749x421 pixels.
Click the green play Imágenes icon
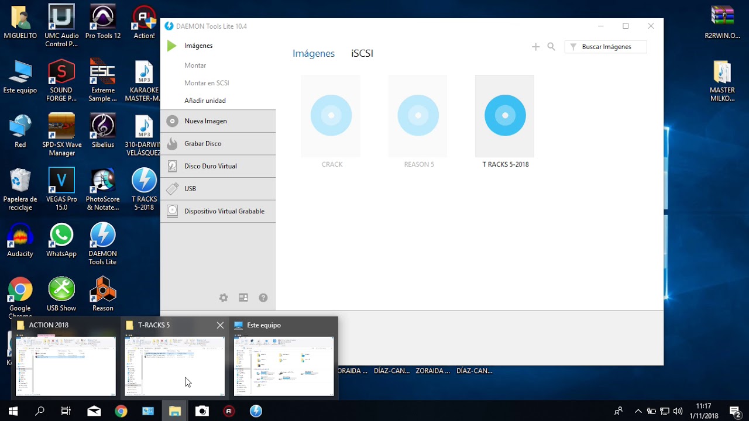[171, 46]
